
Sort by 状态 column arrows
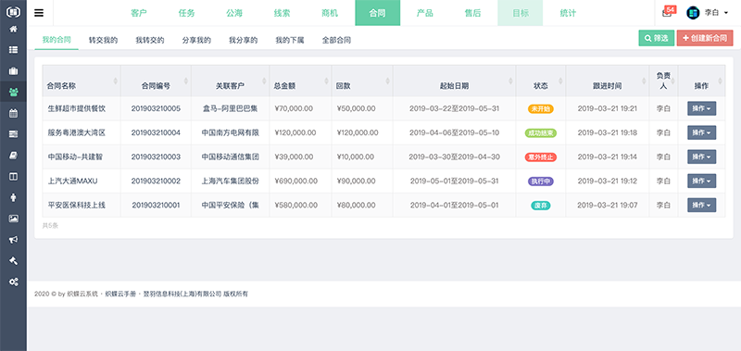coord(560,81)
